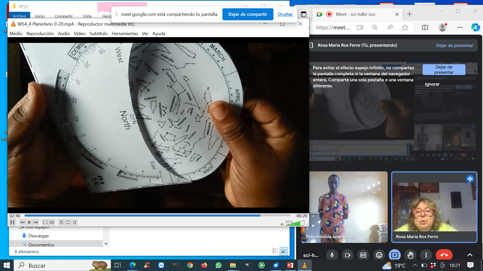Add page to Edge favorites
483x271 pixels.
click(405, 28)
